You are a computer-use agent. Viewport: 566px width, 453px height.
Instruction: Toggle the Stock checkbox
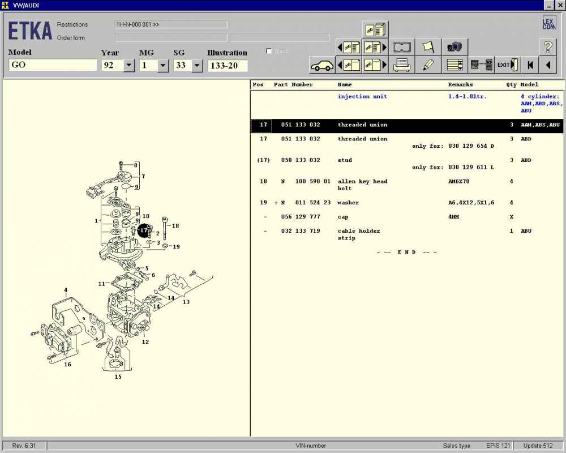[268, 51]
